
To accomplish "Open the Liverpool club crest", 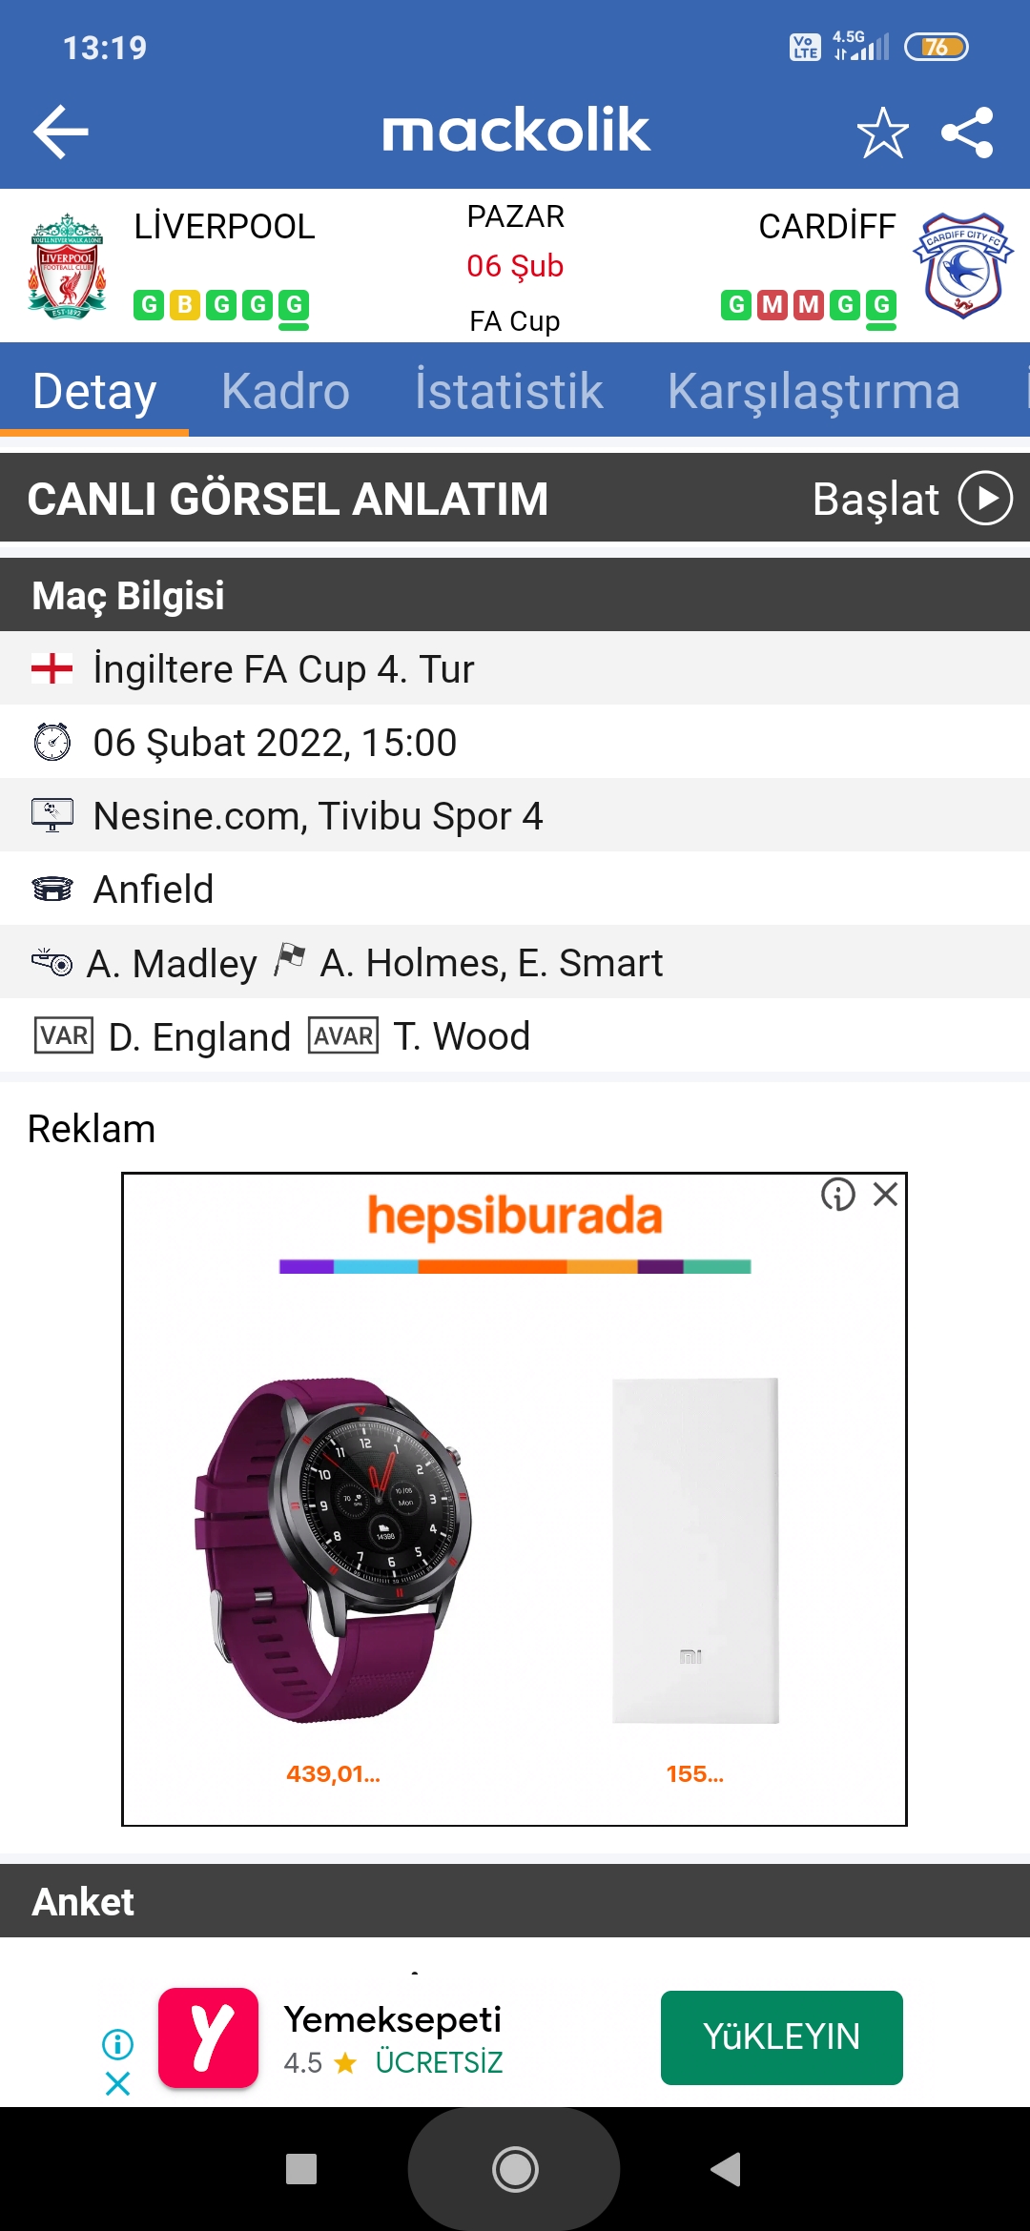I will point(67,266).
